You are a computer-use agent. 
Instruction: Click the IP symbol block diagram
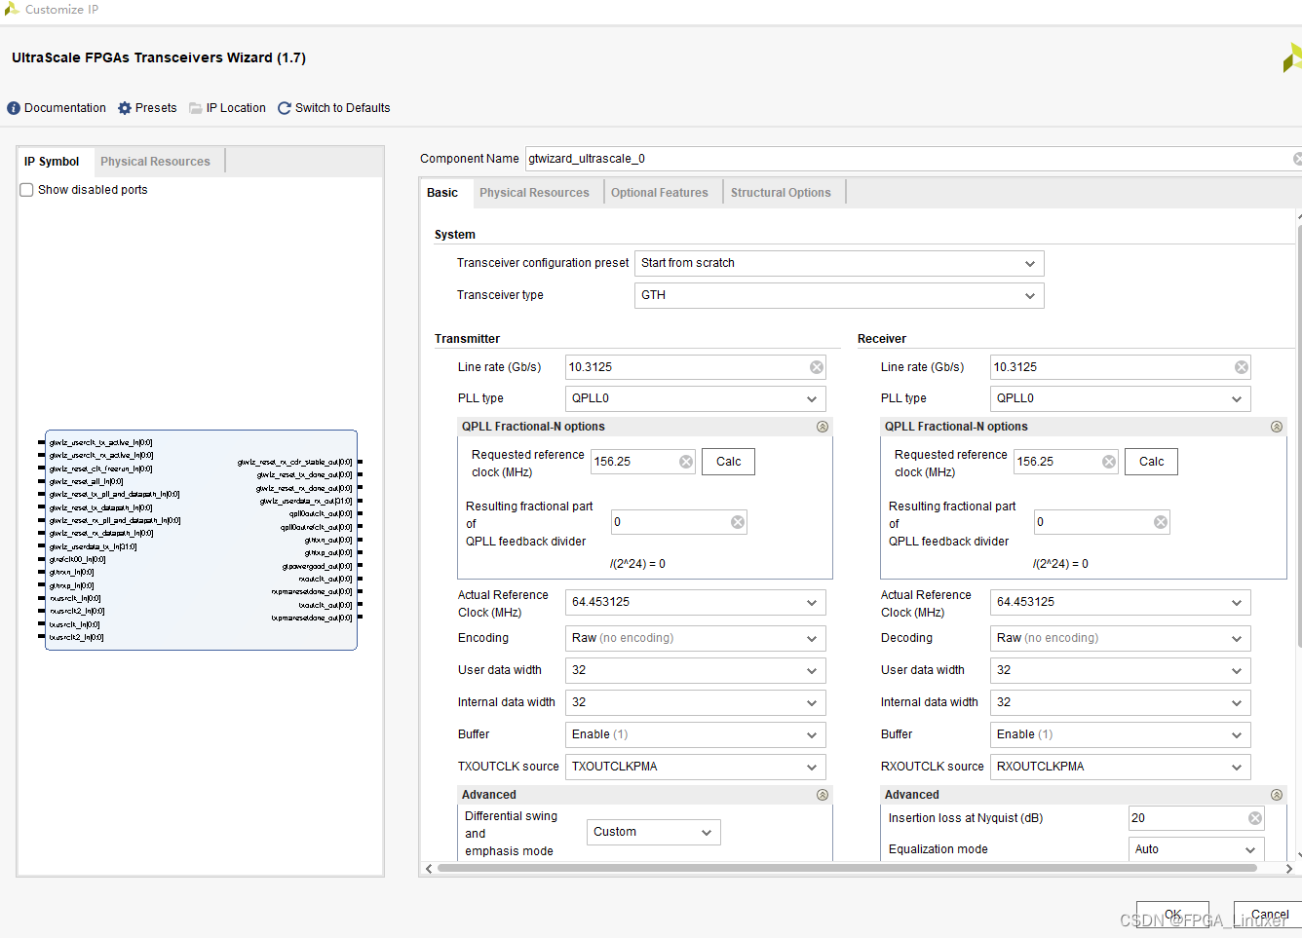tap(201, 540)
